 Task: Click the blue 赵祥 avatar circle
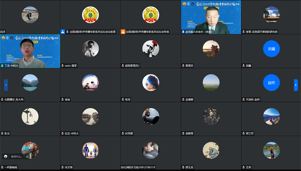click(x=271, y=83)
